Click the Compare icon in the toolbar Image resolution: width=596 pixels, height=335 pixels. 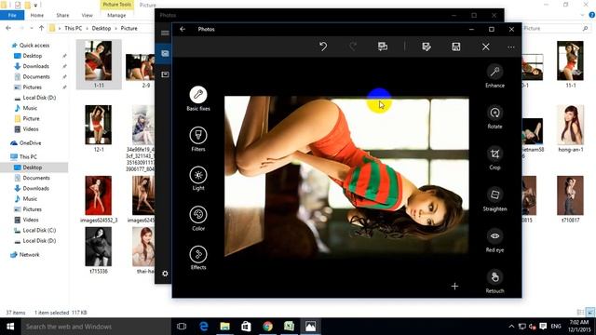tap(383, 47)
